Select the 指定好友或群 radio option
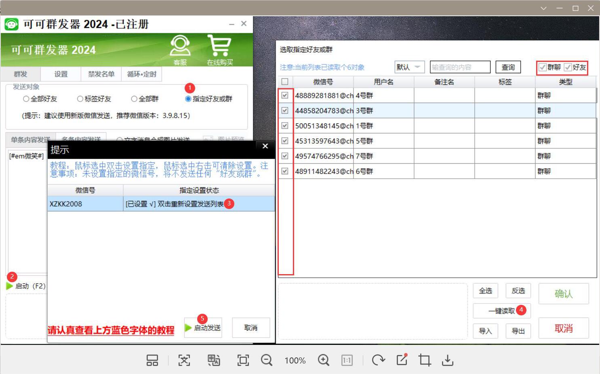Viewport: 600px width, 374px height. [x=208, y=99]
